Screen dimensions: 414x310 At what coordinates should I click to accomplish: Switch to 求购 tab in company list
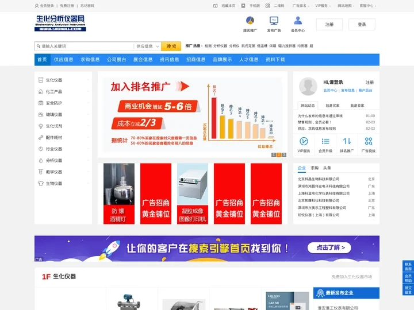[x=315, y=168]
